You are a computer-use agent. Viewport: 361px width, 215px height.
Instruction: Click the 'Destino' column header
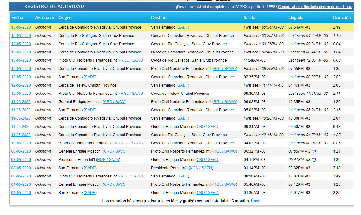click(x=159, y=17)
